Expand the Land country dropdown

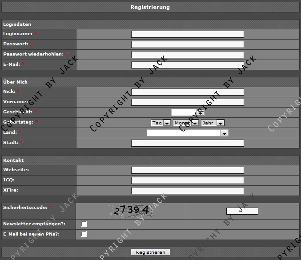tap(187, 133)
